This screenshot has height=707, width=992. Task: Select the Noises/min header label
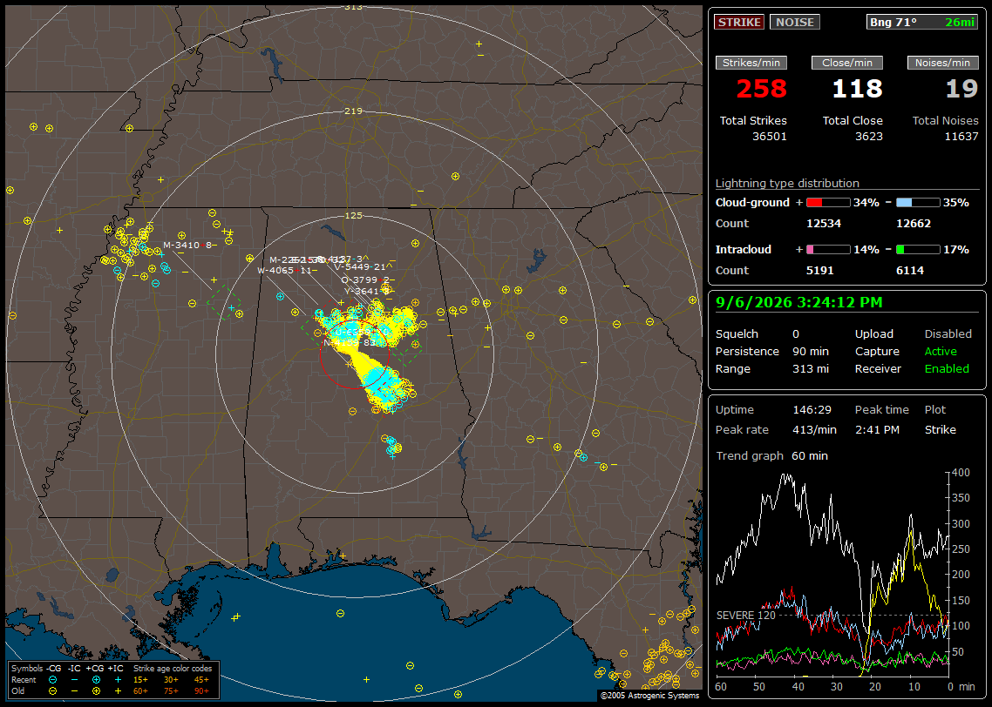[x=942, y=63]
